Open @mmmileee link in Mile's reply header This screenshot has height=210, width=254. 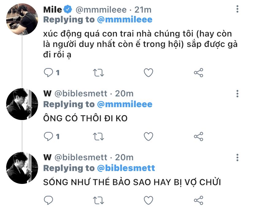(x=125, y=20)
